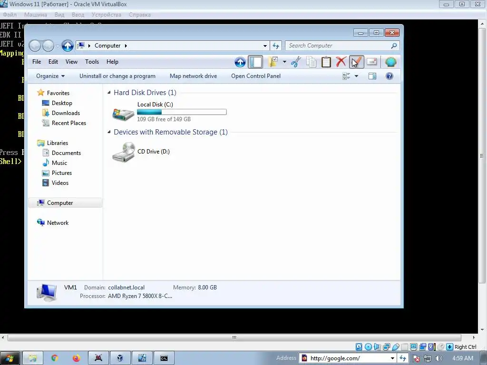Click Open Control Panel
The width and height of the screenshot is (487, 365).
(255, 76)
